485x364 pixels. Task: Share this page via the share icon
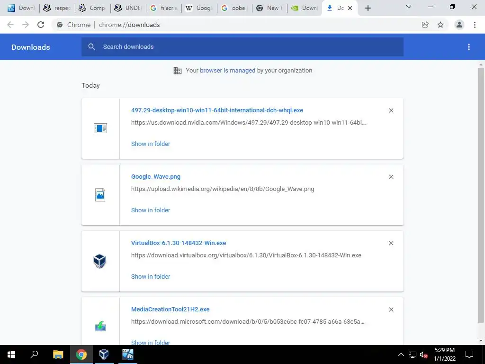coord(425,25)
